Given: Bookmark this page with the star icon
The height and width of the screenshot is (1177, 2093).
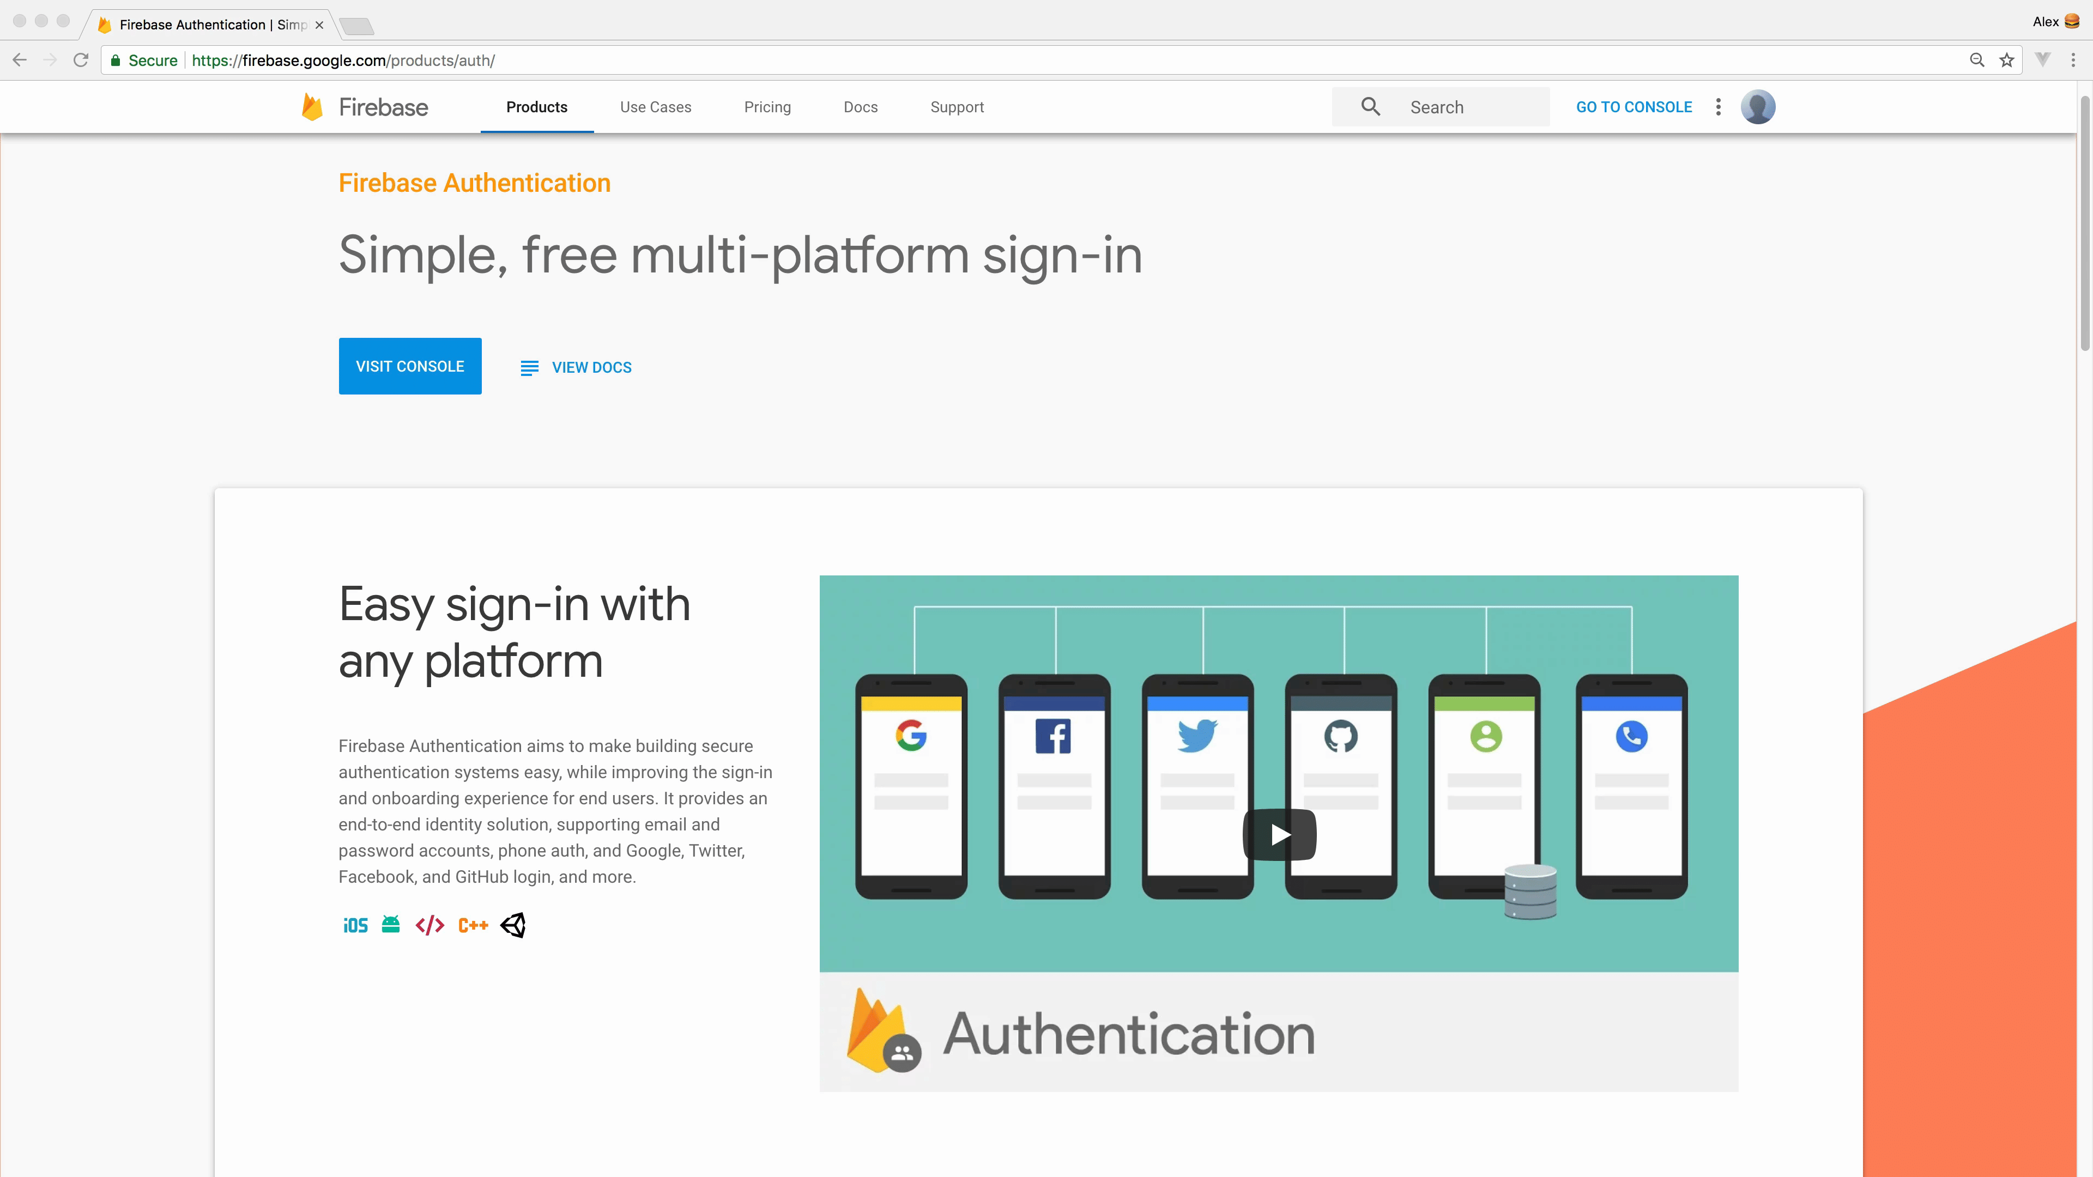Looking at the screenshot, I should (x=2007, y=60).
